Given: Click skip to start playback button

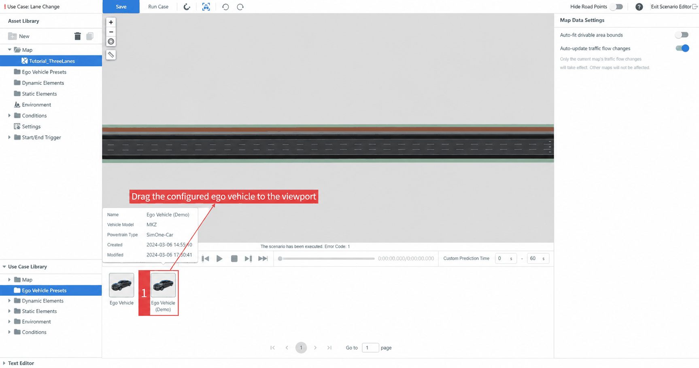Looking at the screenshot, I should pos(205,259).
